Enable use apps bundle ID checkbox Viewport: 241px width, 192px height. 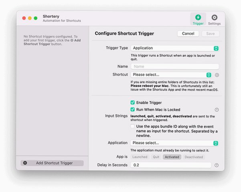pyautogui.click(x=132, y=126)
